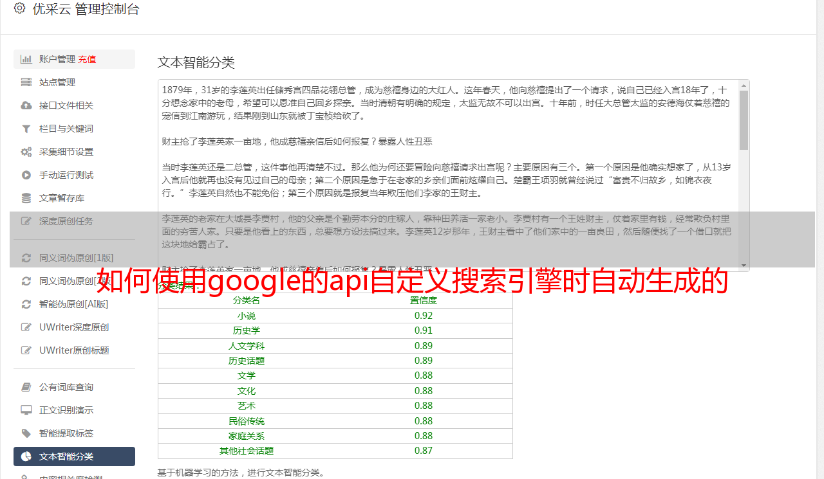This screenshot has height=479, width=824.
Task: Open the 充值 recharge link
Action: coord(87,59)
